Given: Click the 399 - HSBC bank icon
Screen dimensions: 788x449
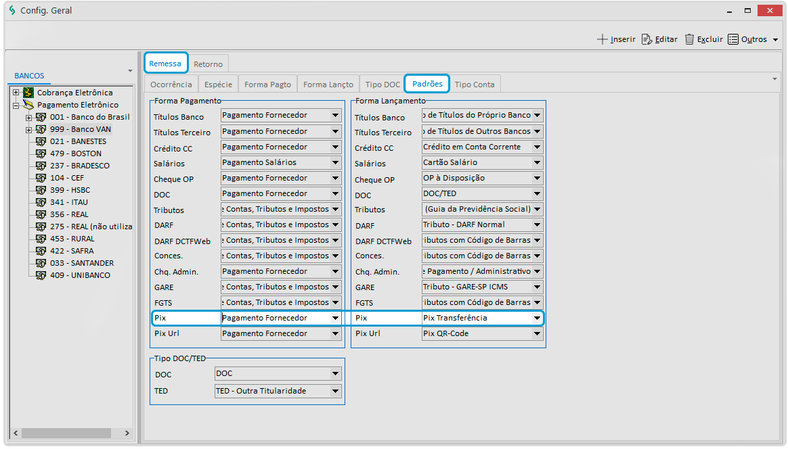Looking at the screenshot, I should 41,190.
